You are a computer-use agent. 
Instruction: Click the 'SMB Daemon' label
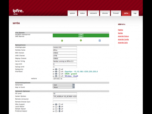[x=20, y=36]
